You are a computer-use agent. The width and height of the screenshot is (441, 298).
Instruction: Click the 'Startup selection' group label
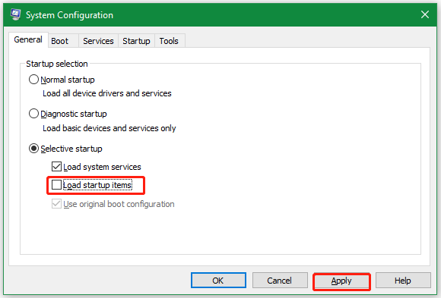57,64
